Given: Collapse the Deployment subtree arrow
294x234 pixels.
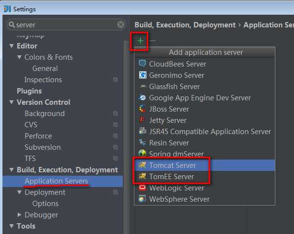Looking at the screenshot, I should 19,192.
